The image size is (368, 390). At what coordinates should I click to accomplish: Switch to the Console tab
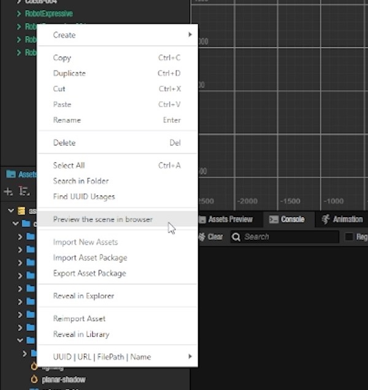click(x=287, y=220)
